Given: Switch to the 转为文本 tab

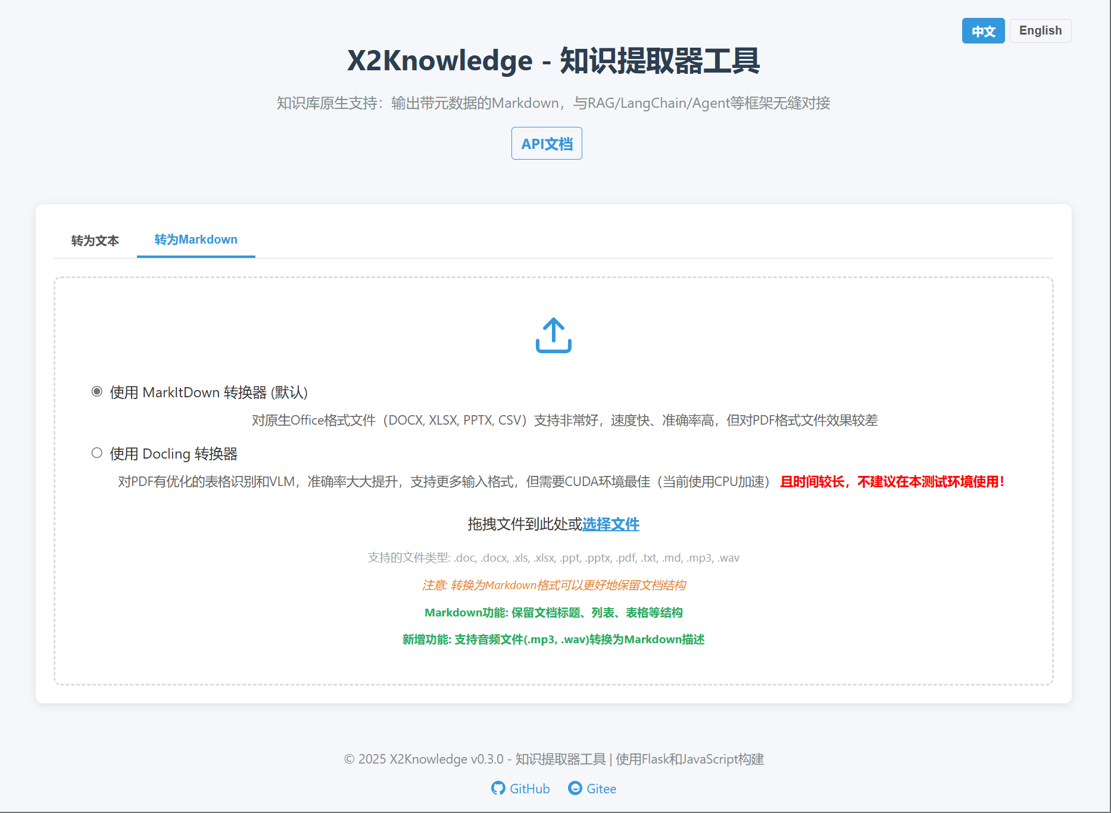Looking at the screenshot, I should pyautogui.click(x=95, y=241).
